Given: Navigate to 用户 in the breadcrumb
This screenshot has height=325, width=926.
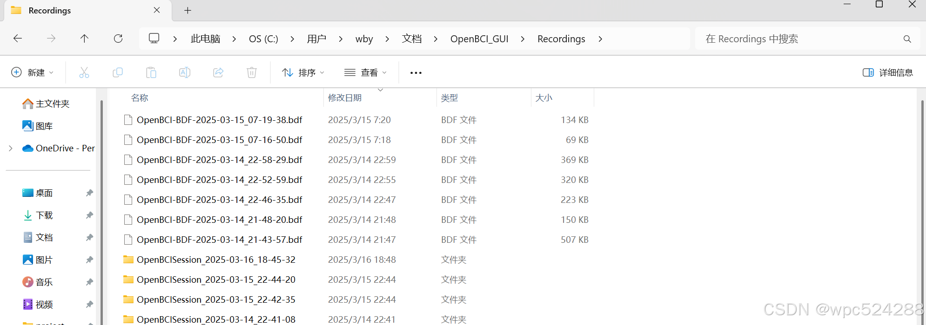Looking at the screenshot, I should (316, 39).
